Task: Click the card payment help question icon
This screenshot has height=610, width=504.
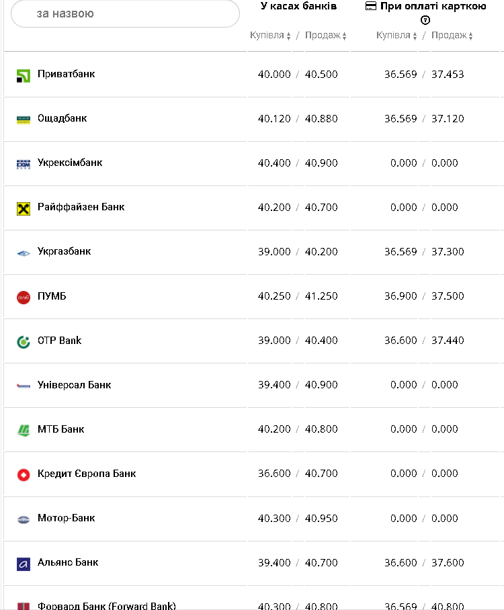Action: 425,20
